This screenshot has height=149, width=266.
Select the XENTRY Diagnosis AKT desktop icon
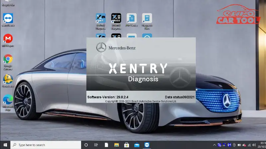(x=101, y=21)
